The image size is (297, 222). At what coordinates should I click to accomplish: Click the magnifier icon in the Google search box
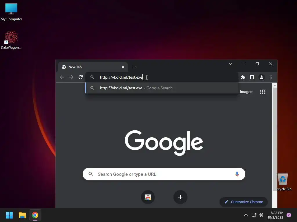(91, 174)
